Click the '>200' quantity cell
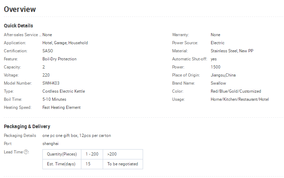Screen dimensions: 284x178 click(123, 154)
